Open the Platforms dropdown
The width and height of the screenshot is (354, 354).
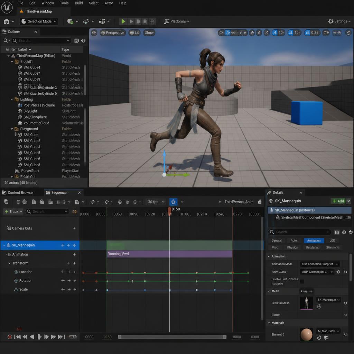pyautogui.click(x=177, y=21)
